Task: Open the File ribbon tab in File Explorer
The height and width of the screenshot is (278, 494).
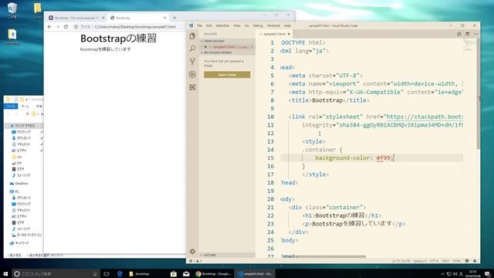Action: (11, 107)
